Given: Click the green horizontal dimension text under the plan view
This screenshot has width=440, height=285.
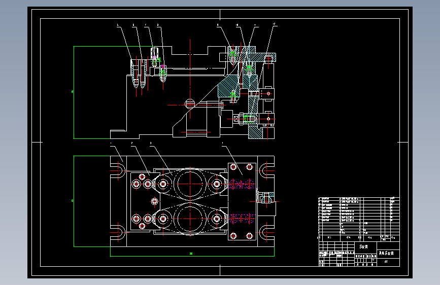Looking at the screenshot, I should (191, 254).
